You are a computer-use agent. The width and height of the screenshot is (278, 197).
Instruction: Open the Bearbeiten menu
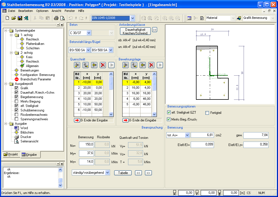(x=25, y=11)
